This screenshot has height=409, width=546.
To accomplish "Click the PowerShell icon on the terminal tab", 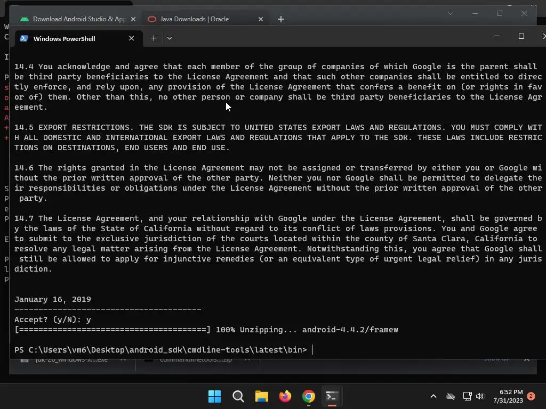I will pyautogui.click(x=24, y=38).
